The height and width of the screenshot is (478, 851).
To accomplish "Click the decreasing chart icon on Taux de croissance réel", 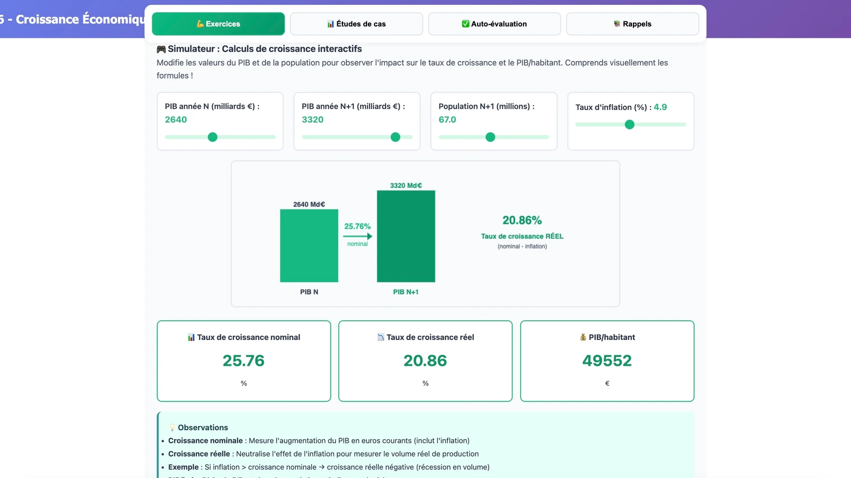I will click(380, 337).
